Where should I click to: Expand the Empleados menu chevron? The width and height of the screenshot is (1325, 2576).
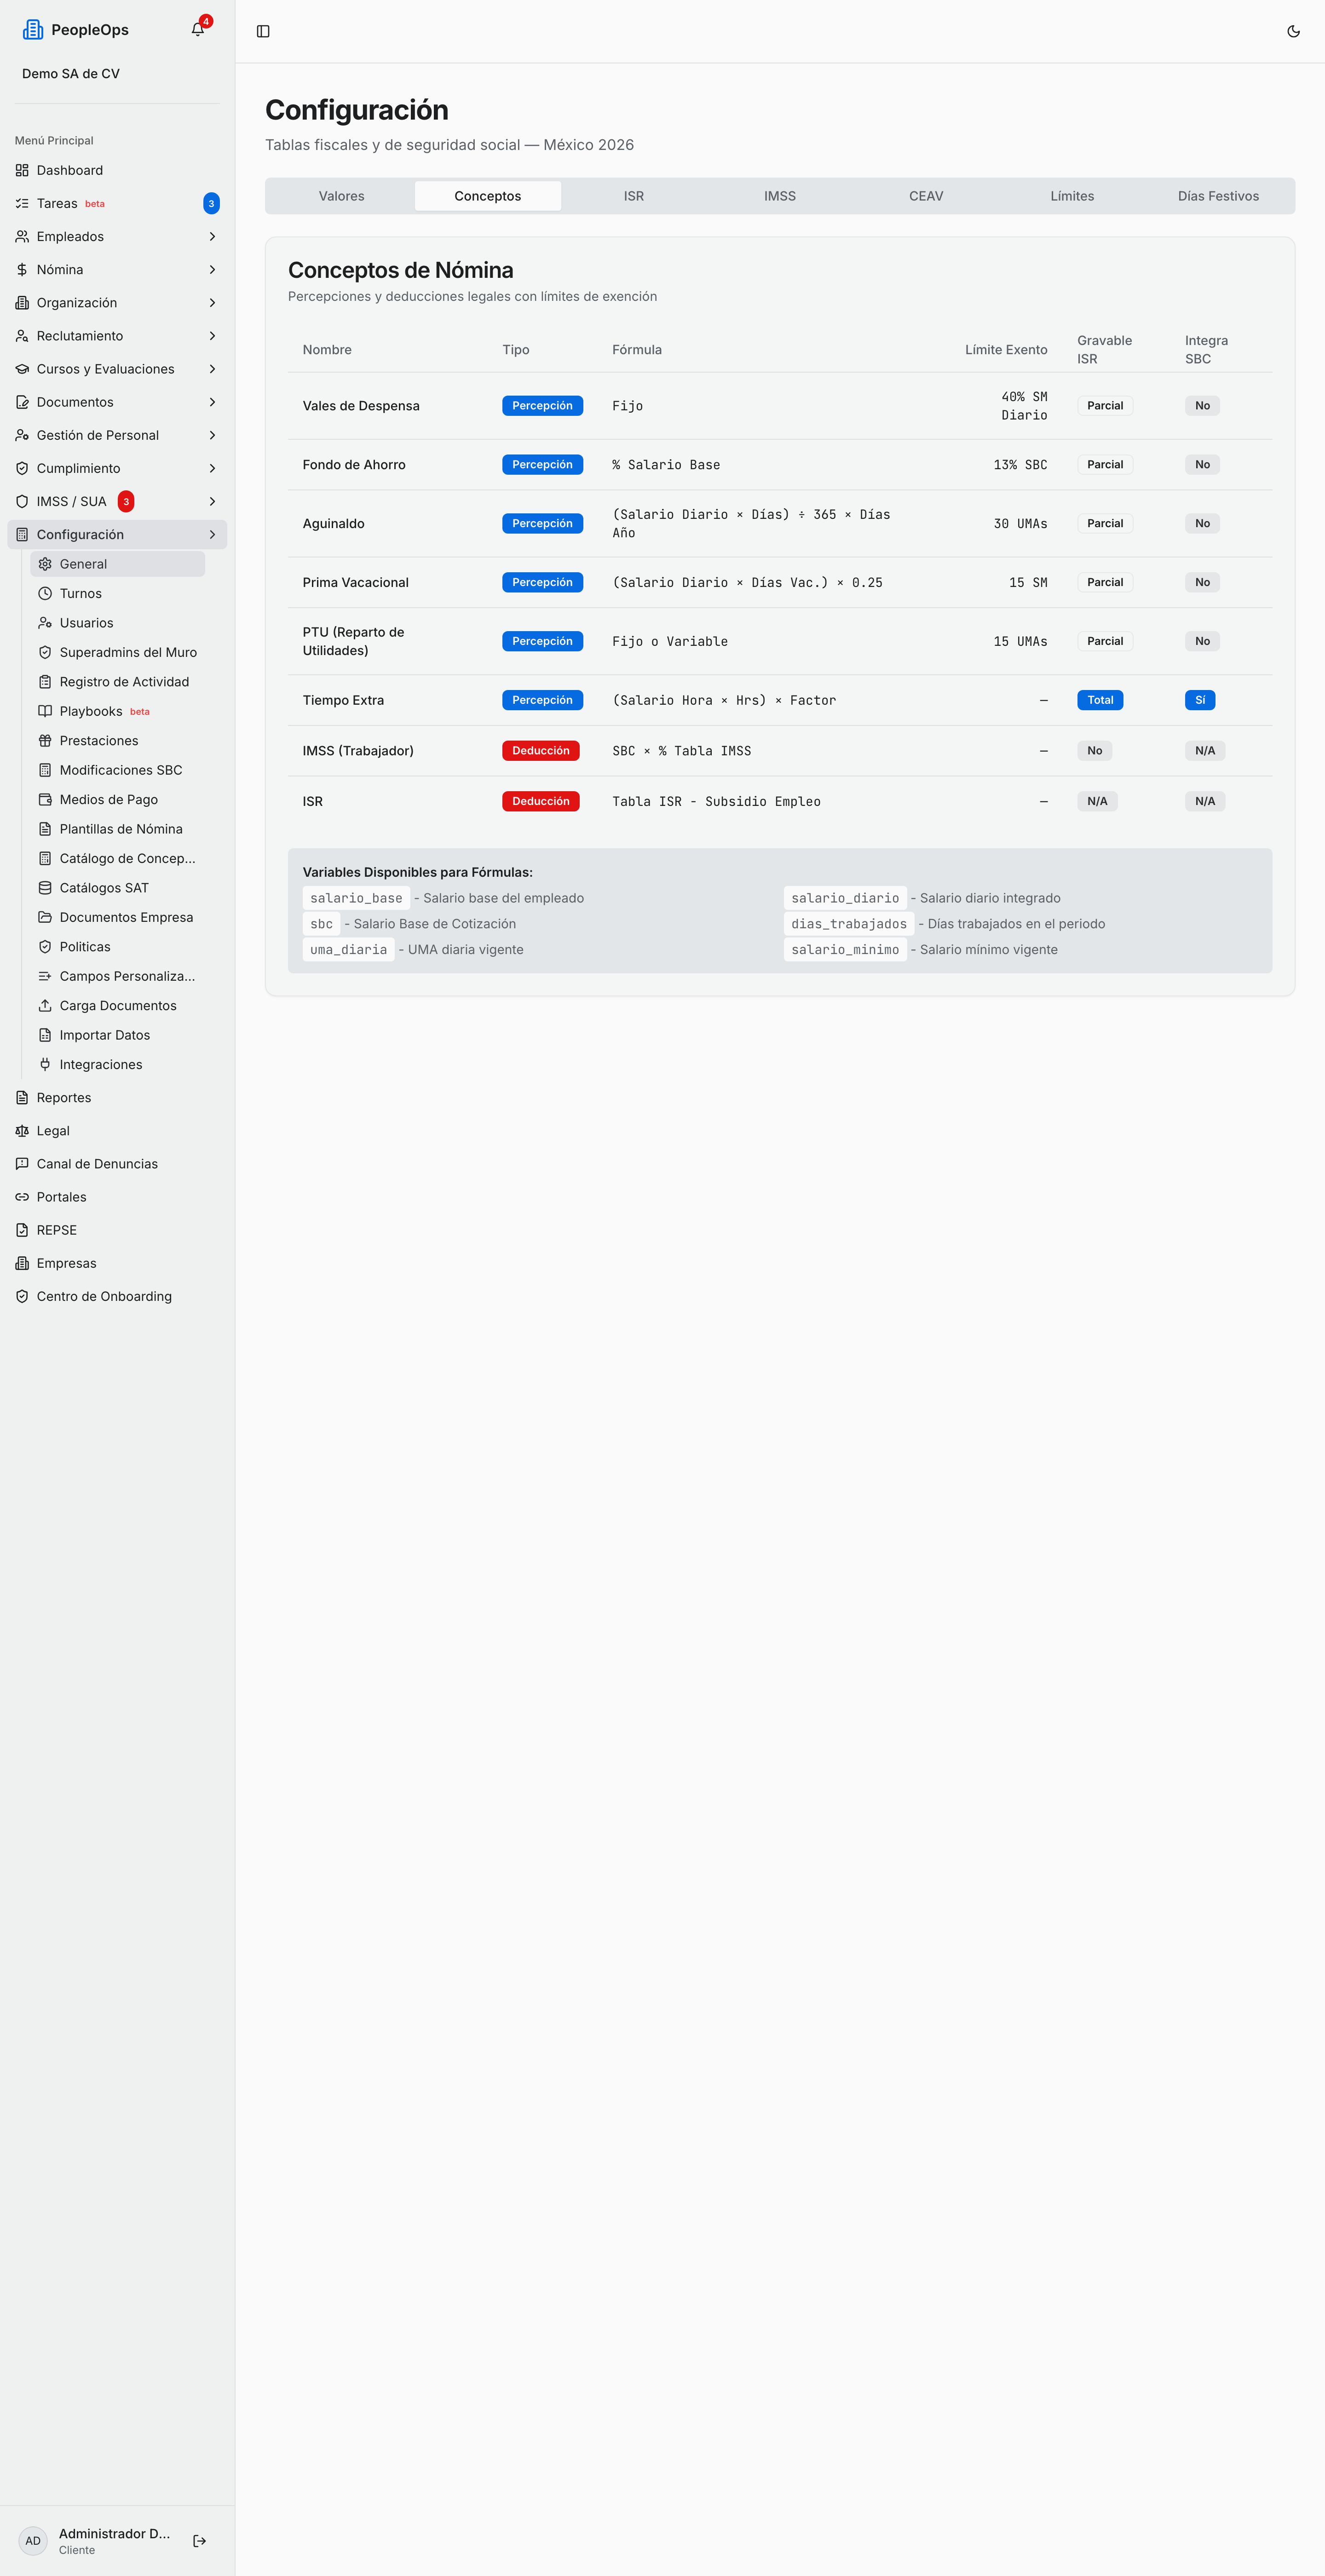pos(212,236)
